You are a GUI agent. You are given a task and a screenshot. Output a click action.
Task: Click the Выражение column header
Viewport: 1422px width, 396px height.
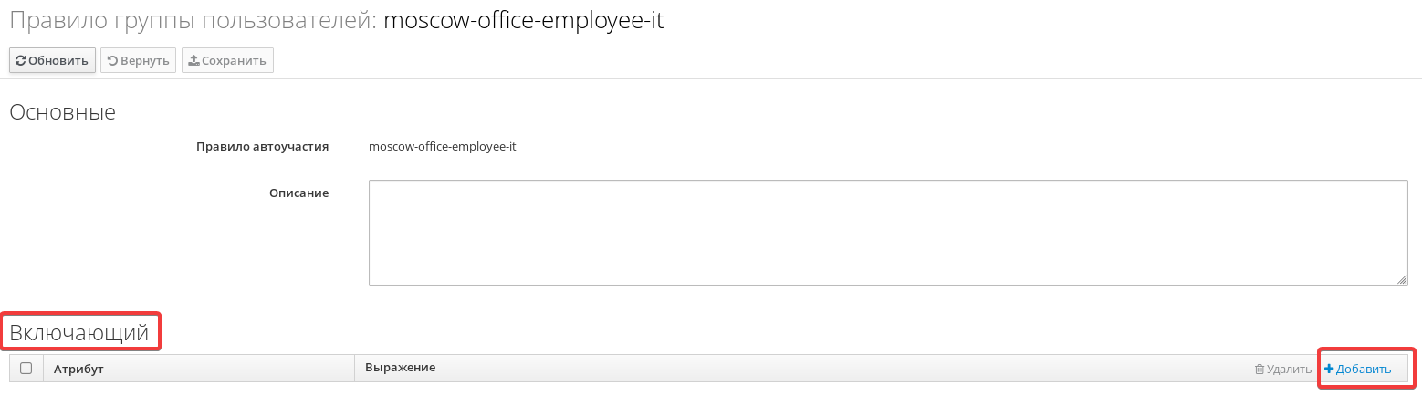pos(400,368)
